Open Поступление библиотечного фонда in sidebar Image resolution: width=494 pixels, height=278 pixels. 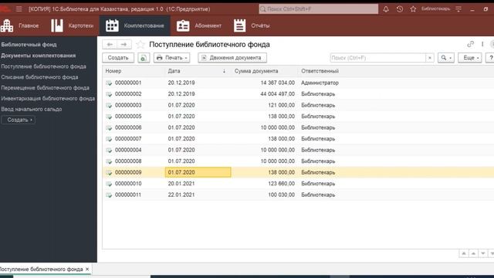pos(43,66)
